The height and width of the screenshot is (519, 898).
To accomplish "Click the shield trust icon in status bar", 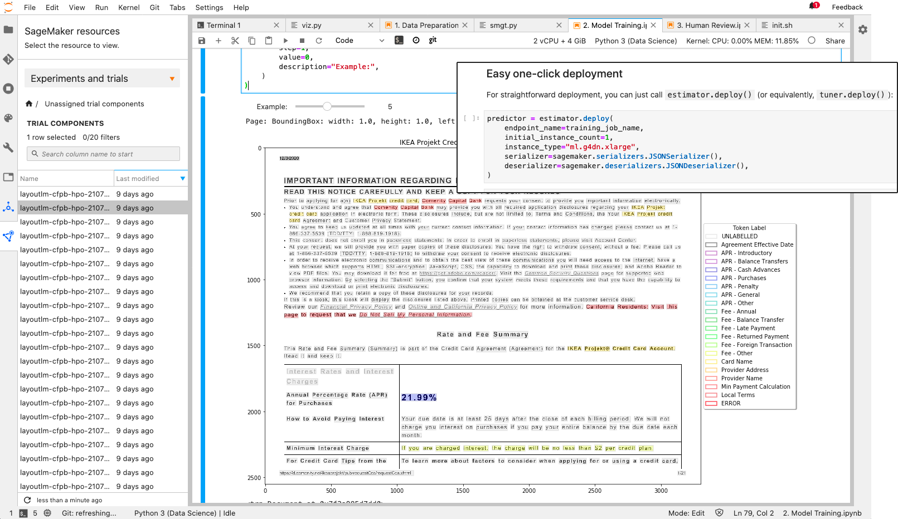I will (719, 513).
